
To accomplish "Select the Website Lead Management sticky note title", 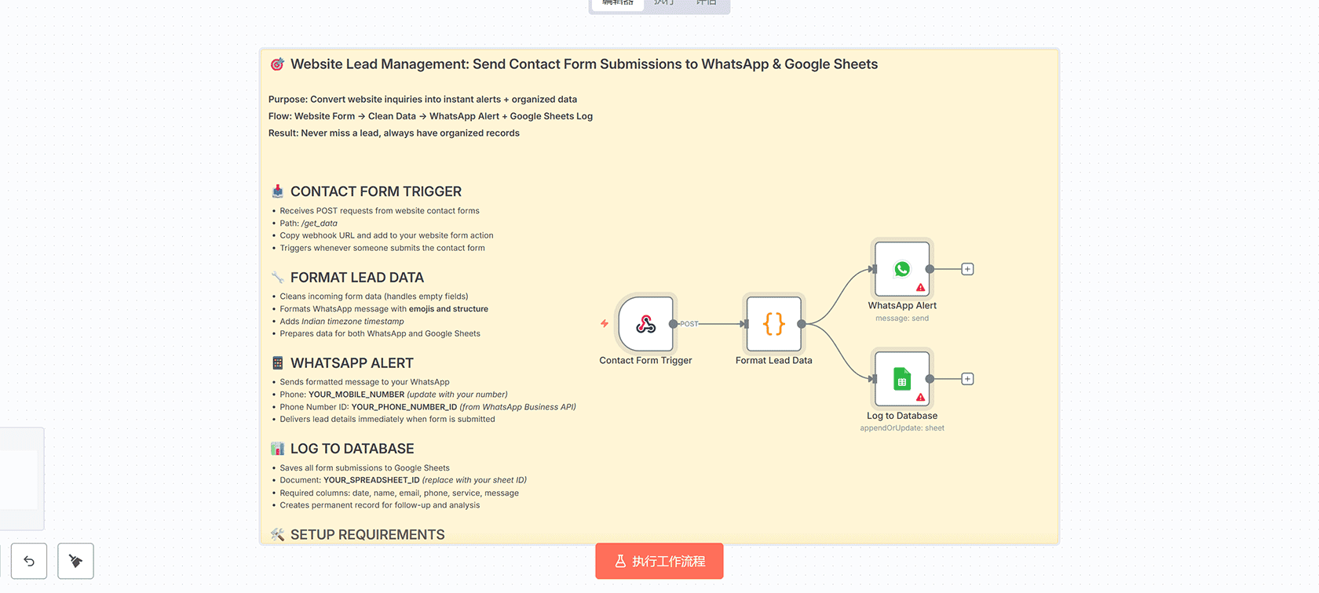I will click(x=583, y=64).
